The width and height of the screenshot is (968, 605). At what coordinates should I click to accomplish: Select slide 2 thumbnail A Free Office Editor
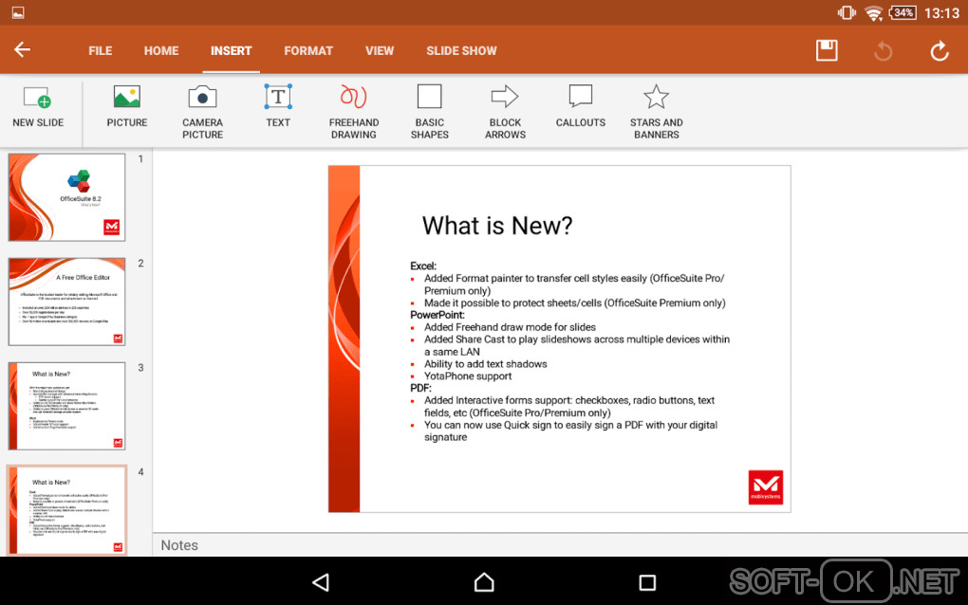[x=66, y=302]
